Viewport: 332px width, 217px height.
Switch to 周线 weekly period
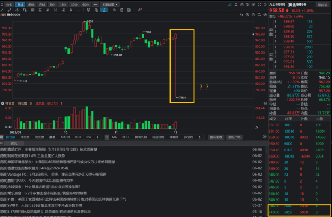(x=31, y=4)
